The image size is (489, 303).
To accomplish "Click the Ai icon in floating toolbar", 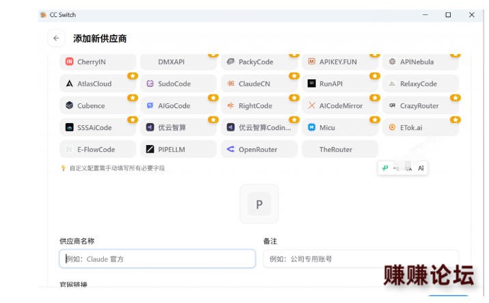I will (421, 168).
